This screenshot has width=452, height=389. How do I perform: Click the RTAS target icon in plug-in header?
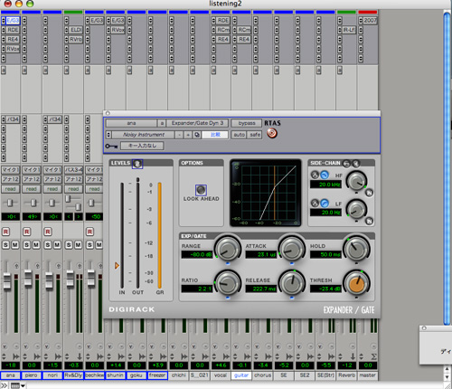[272, 133]
